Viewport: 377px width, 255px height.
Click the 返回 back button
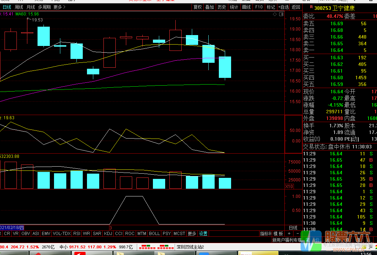pyautogui.click(x=296, y=7)
